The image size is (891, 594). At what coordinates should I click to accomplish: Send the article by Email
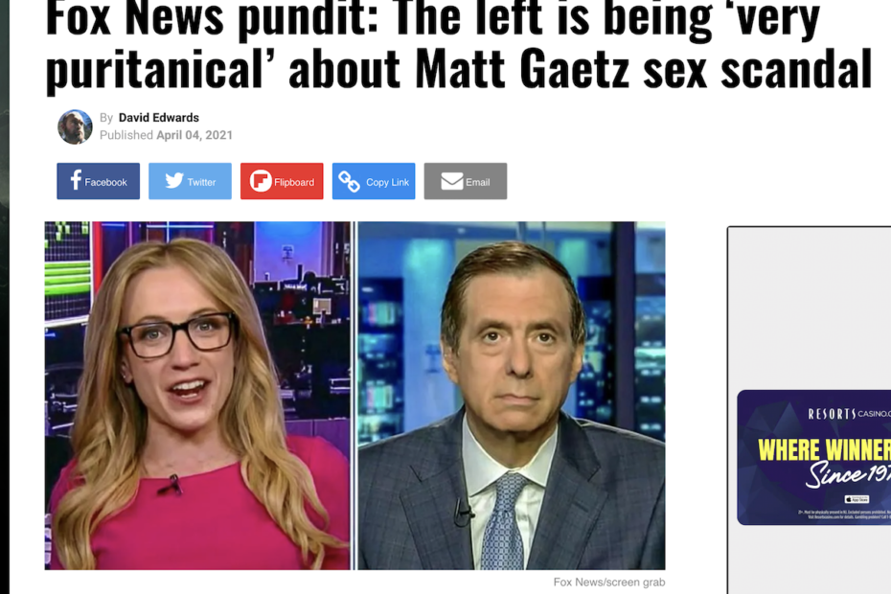point(466,181)
